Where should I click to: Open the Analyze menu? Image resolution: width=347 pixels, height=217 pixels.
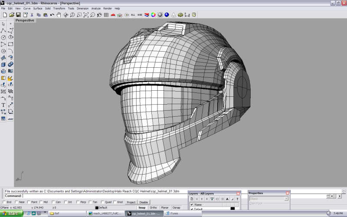(x=96, y=8)
